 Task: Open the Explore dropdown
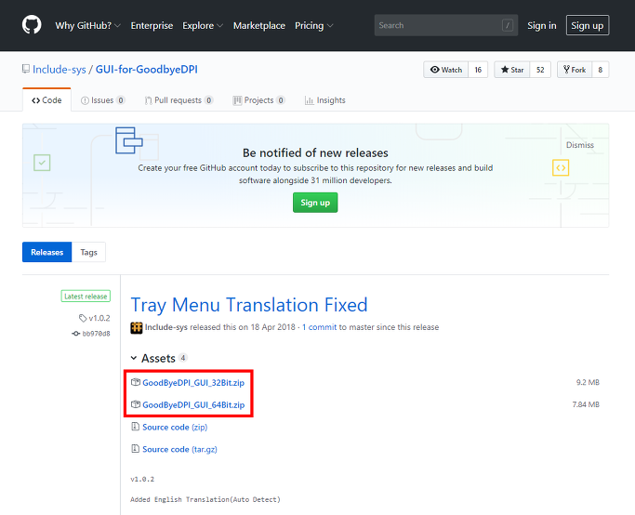click(203, 25)
